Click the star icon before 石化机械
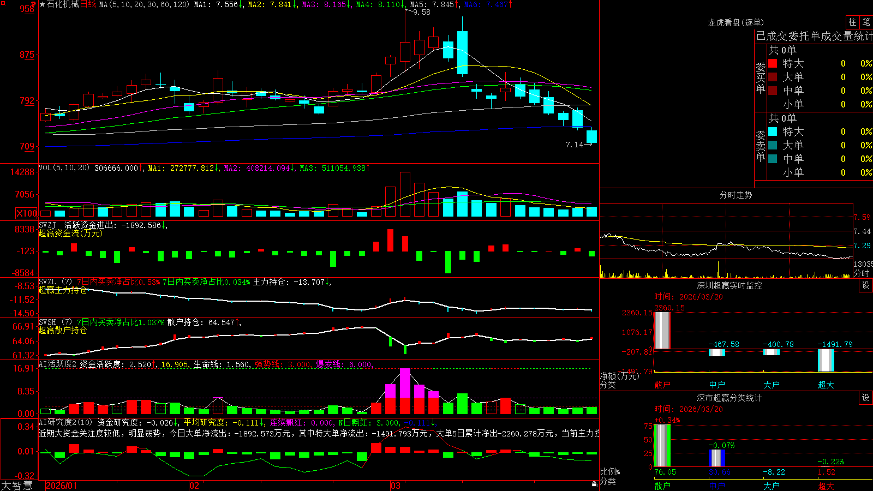Image resolution: width=873 pixels, height=491 pixels. pos(42,4)
